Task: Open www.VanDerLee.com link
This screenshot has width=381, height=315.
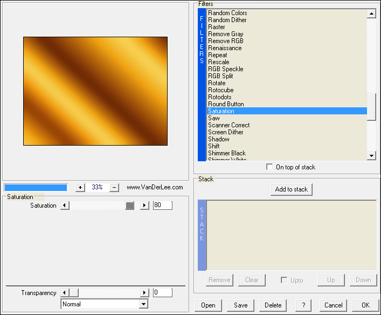Action: click(155, 187)
